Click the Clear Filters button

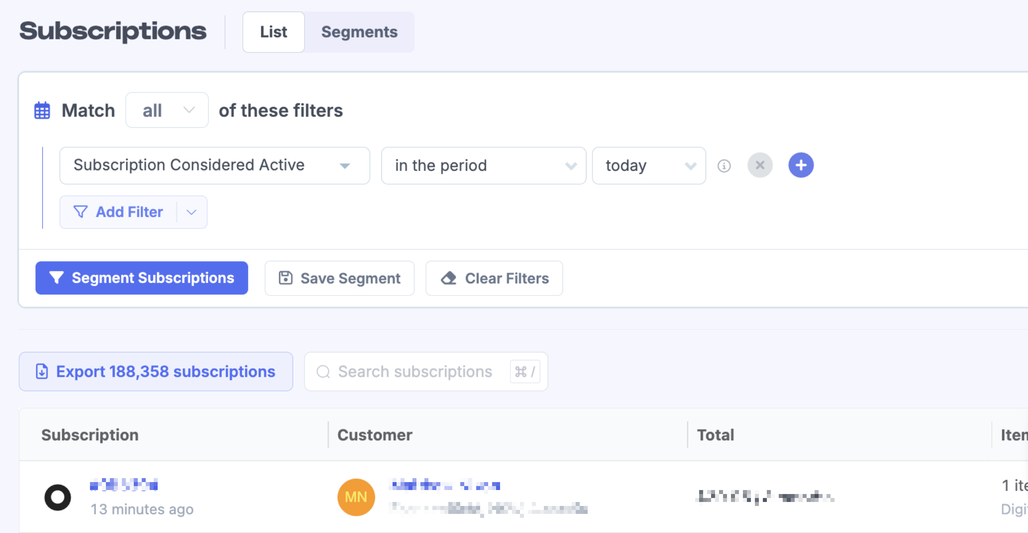(x=494, y=278)
